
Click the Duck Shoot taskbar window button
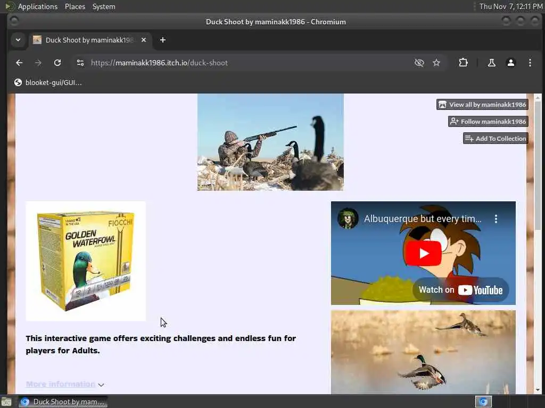(x=63, y=402)
